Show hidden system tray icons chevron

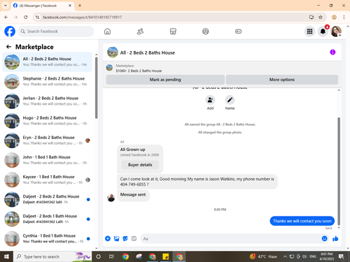[x=285, y=256]
